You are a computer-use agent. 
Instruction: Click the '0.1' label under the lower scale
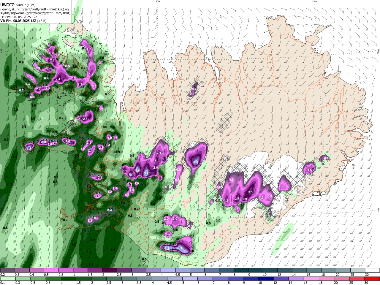pyautogui.click(x=2, y=283)
